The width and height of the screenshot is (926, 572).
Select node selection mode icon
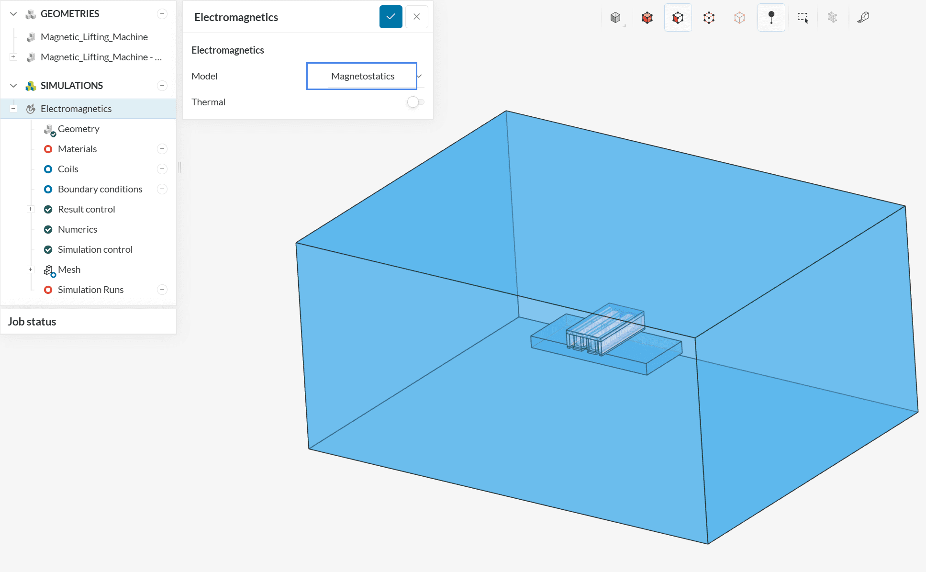pos(739,18)
